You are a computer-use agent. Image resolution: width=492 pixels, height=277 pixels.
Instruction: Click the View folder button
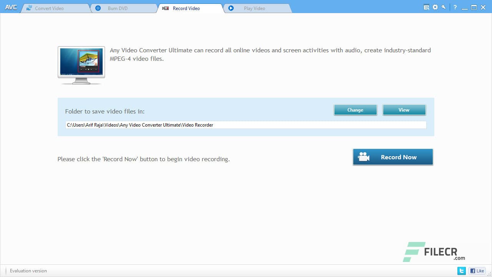(x=404, y=110)
